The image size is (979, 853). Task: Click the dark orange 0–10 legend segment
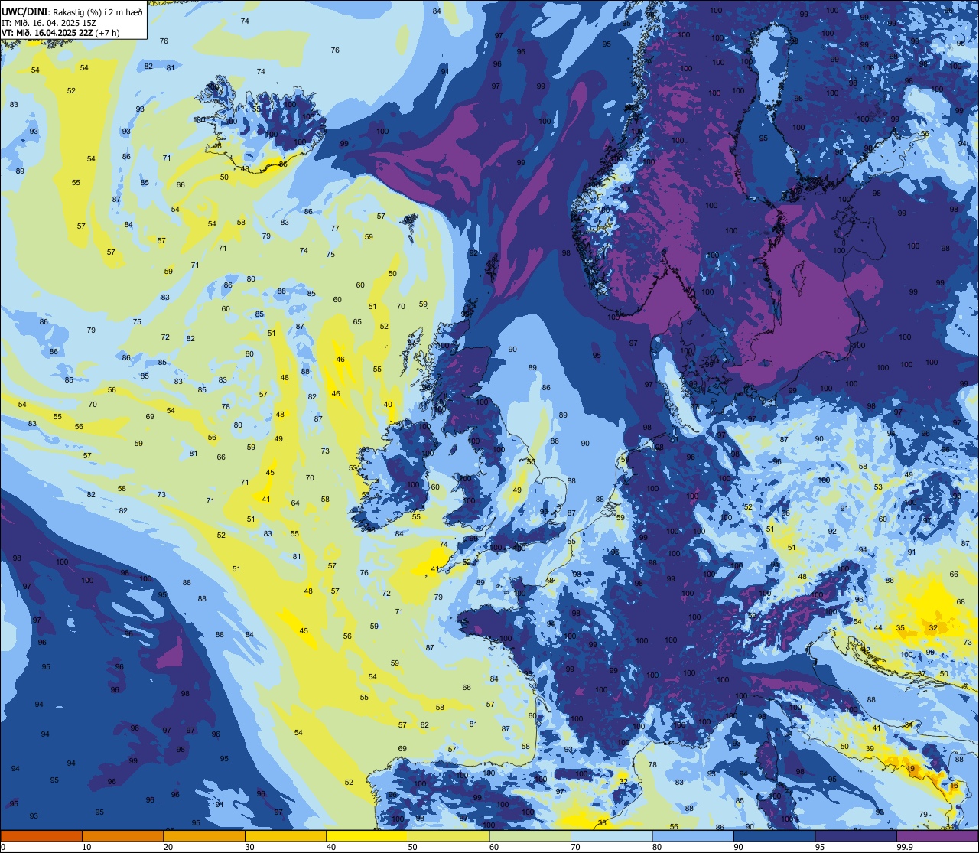[41, 835]
